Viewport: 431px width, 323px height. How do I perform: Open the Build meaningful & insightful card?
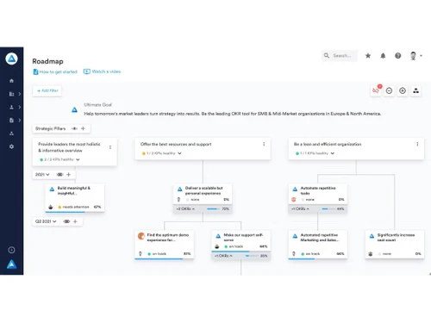[x=75, y=197]
